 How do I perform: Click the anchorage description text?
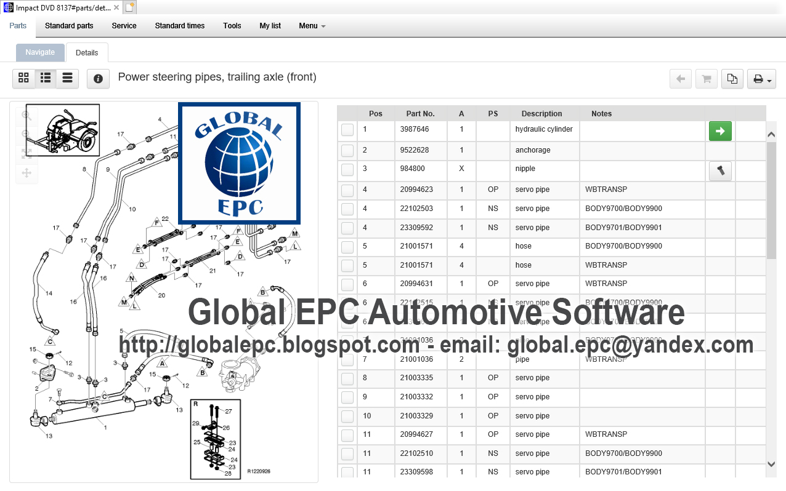pyautogui.click(x=533, y=150)
